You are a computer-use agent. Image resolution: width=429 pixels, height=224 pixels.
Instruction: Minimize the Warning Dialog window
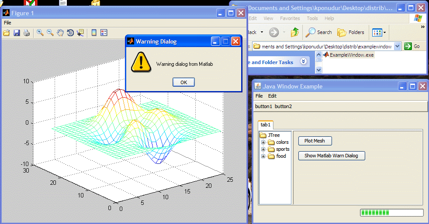point(215,41)
